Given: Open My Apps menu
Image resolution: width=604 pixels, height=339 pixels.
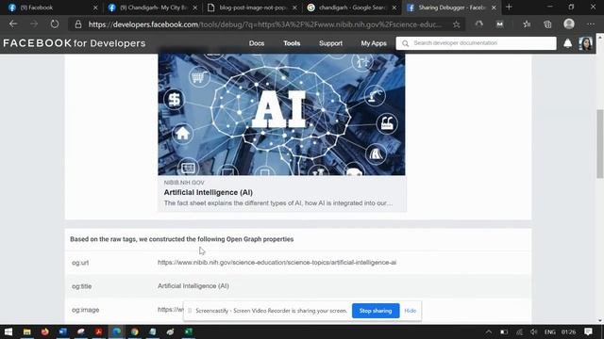Looking at the screenshot, I should 374,43.
